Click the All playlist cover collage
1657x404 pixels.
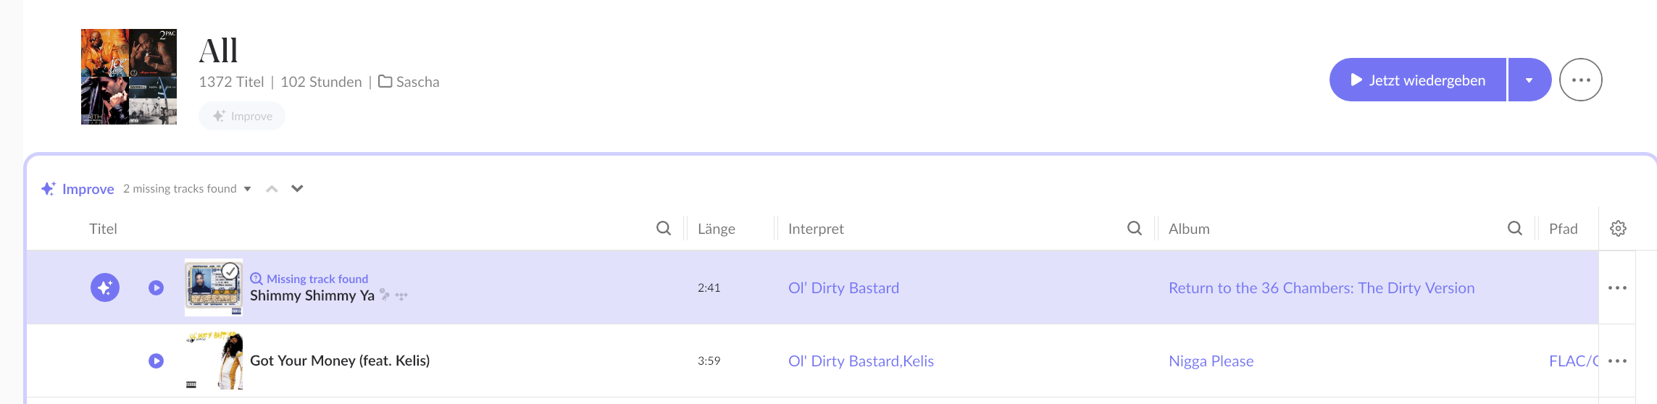[129, 77]
